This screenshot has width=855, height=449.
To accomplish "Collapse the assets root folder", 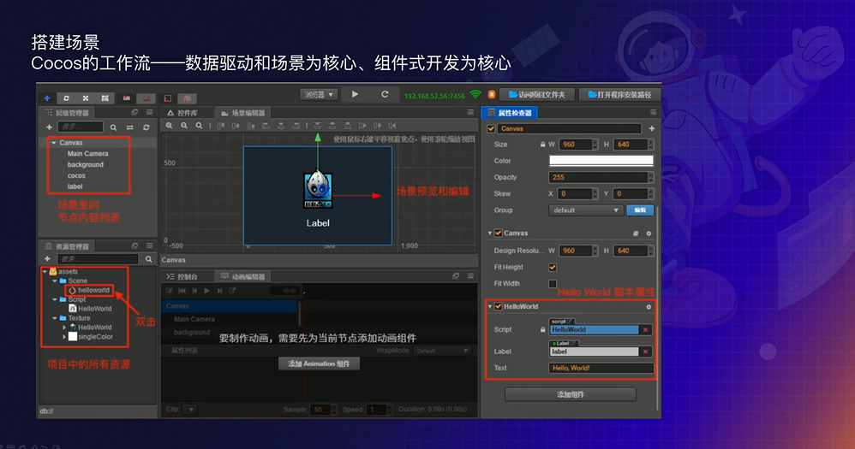I will [x=45, y=271].
